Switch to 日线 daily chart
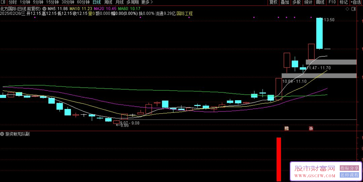 [x=97, y=2]
